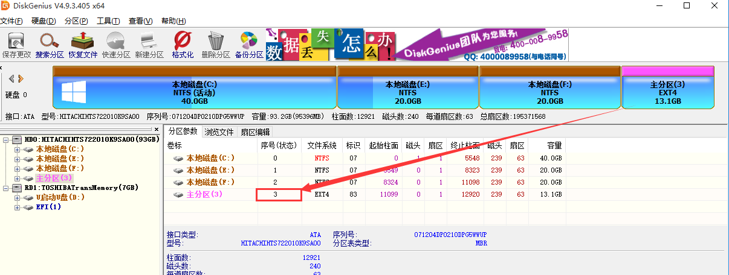Collapse the RD1 TOSHIBA TransMemory node
This screenshot has height=275, width=729.
(x=6, y=188)
